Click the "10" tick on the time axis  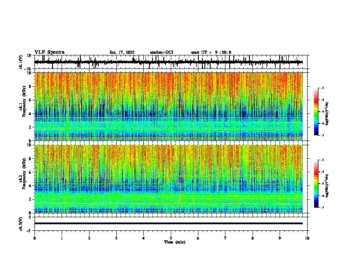pyautogui.click(x=307, y=238)
